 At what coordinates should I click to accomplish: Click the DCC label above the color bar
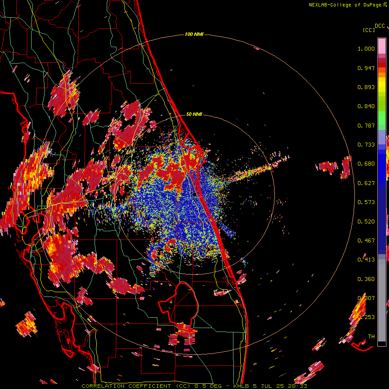[x=380, y=26]
